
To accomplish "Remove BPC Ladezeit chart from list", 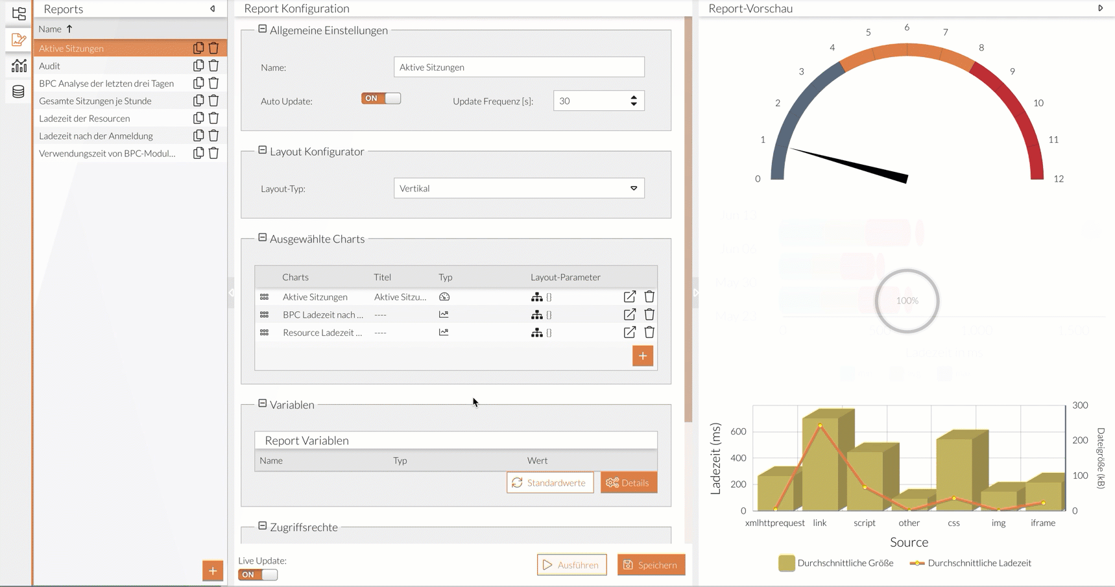I will click(649, 315).
